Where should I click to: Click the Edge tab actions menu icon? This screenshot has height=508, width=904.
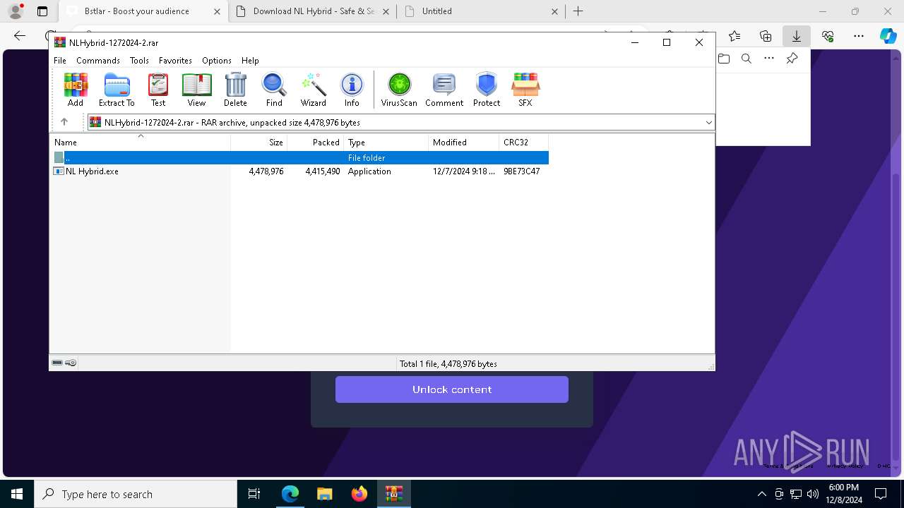pos(42,11)
